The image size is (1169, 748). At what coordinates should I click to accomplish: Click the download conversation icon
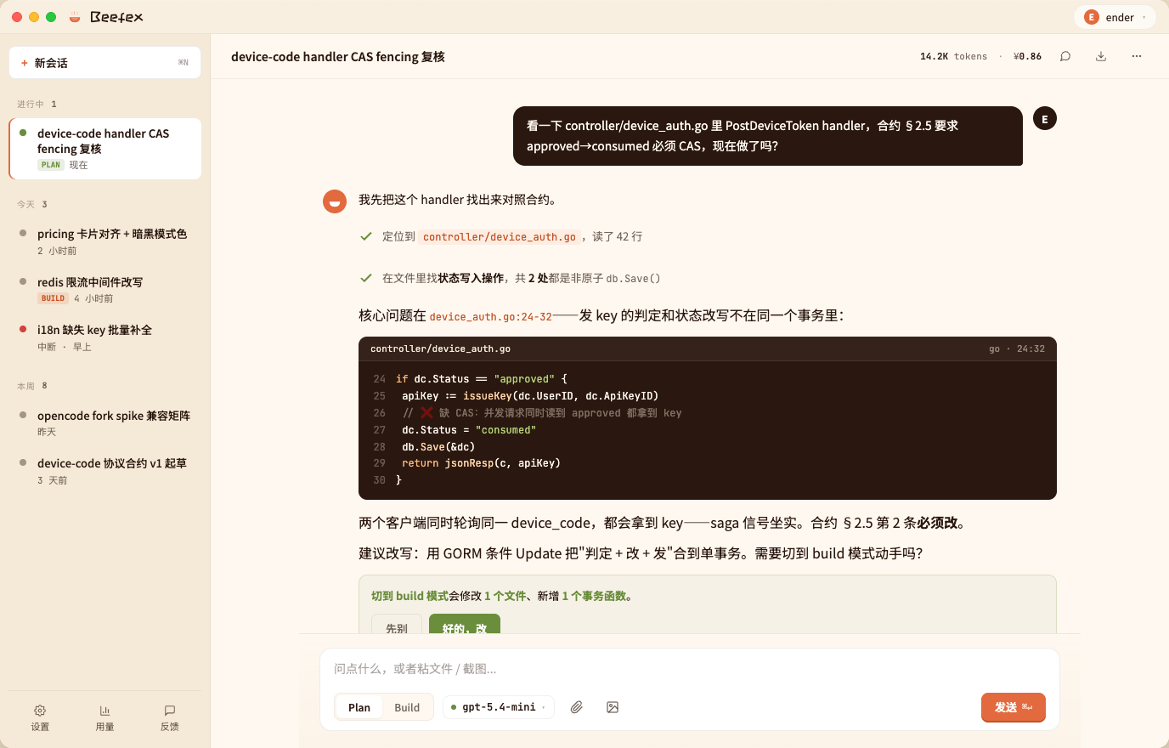pos(1101,57)
